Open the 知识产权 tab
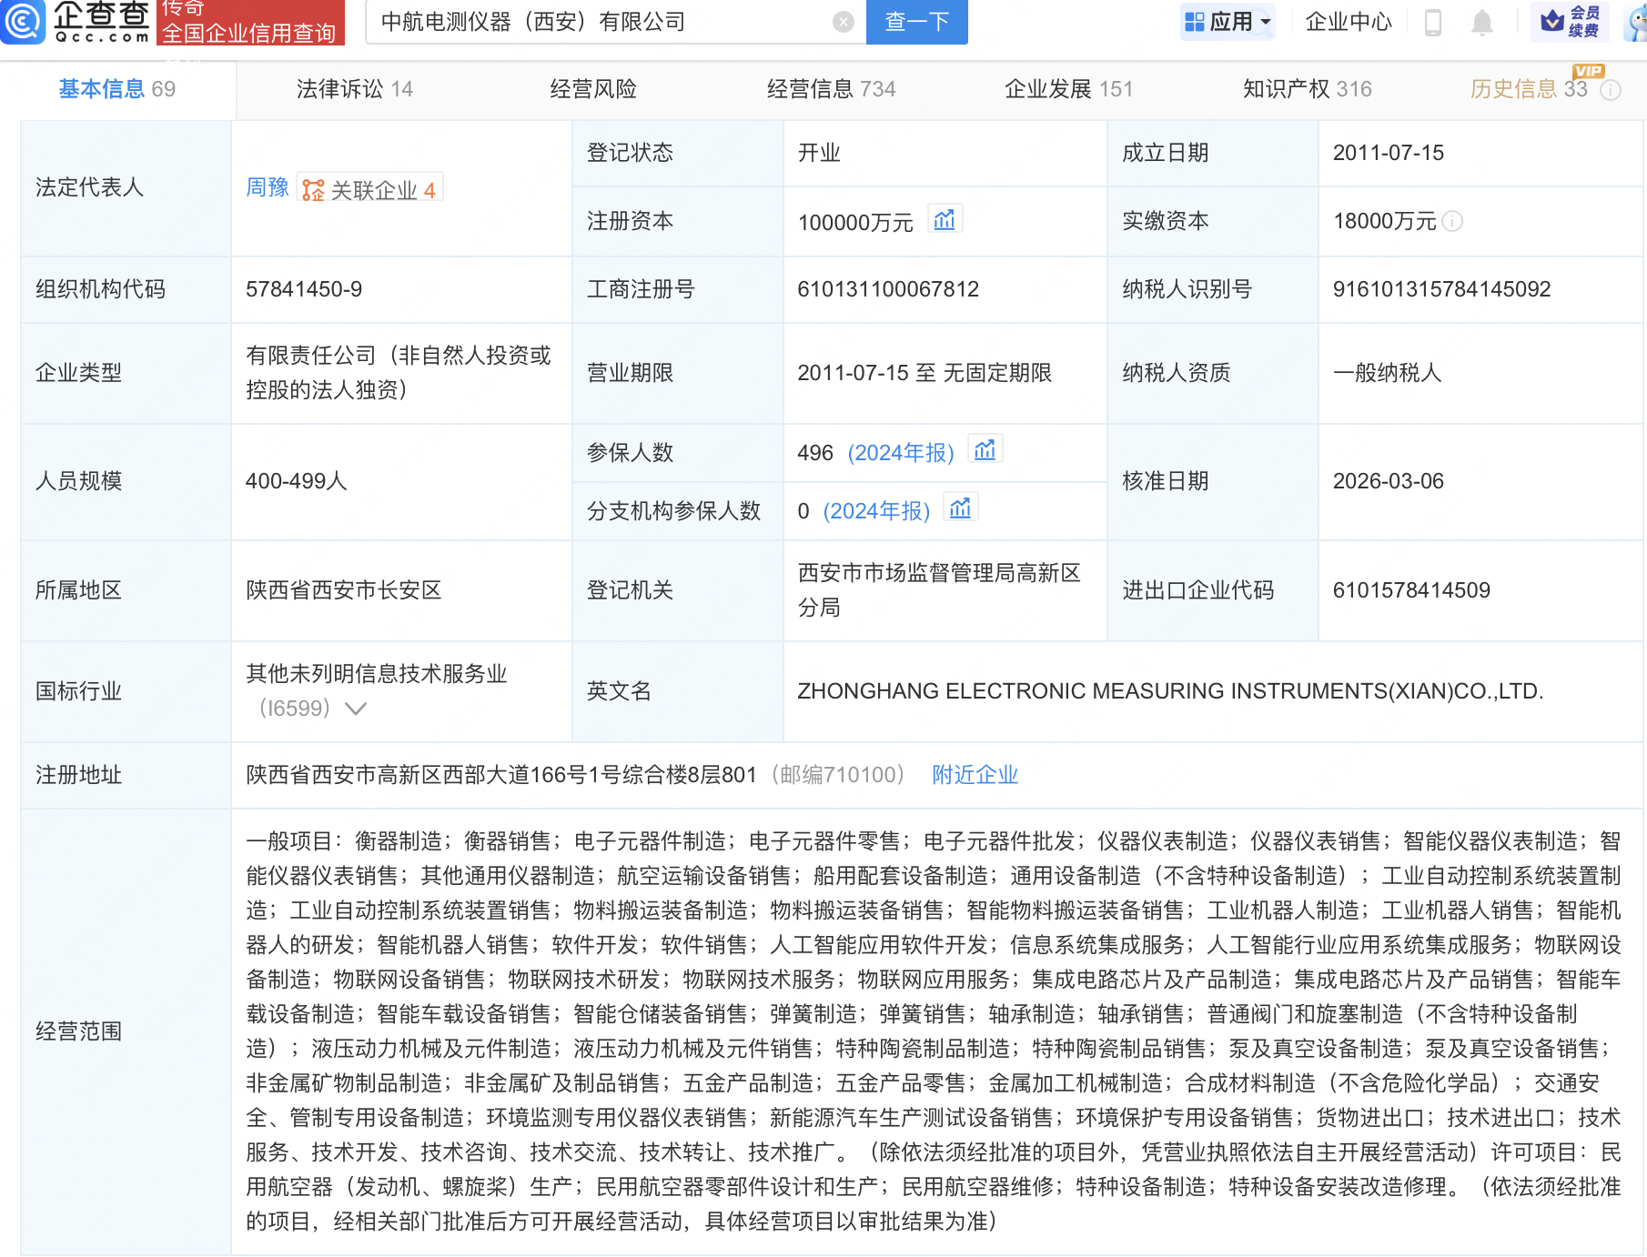The width and height of the screenshot is (1647, 1257). pos(1307,89)
